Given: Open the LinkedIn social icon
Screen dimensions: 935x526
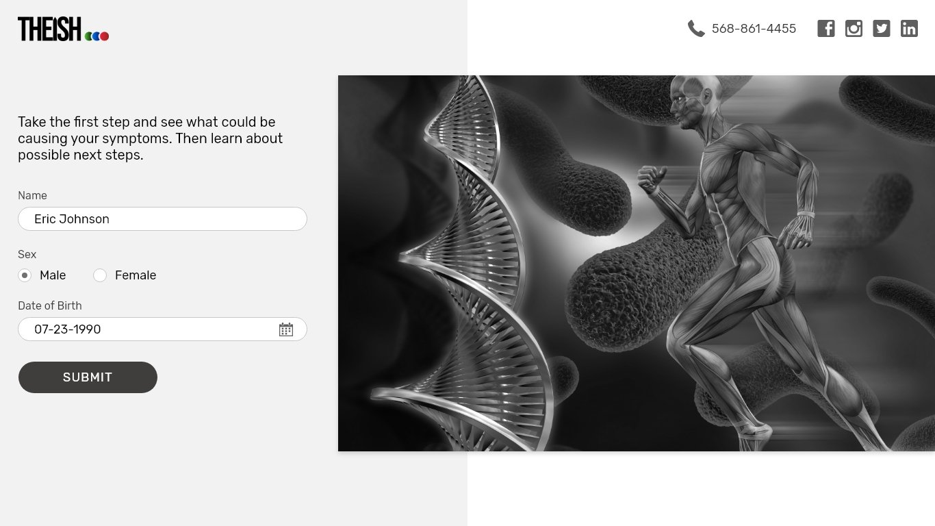Looking at the screenshot, I should [x=909, y=29].
